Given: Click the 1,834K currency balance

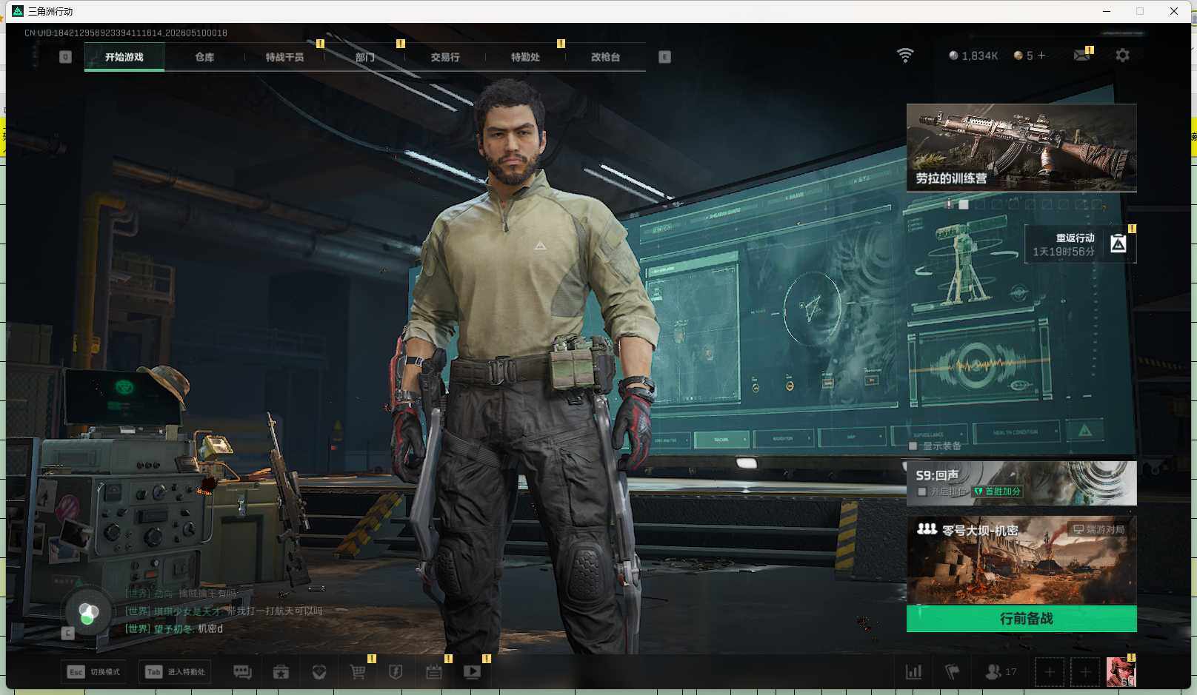Looking at the screenshot, I should 973,56.
